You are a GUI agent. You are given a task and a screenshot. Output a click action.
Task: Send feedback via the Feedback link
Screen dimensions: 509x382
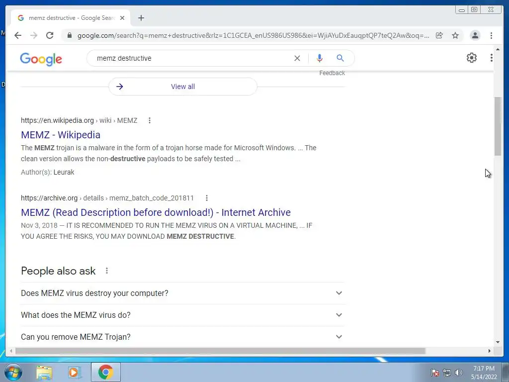click(332, 73)
